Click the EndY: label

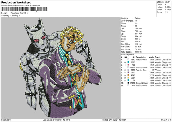coord(123,41)
